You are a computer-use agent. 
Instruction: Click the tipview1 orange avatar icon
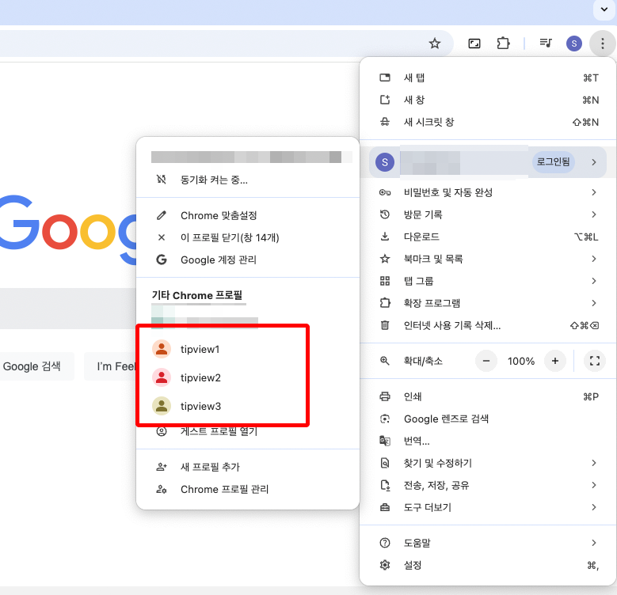pos(162,349)
